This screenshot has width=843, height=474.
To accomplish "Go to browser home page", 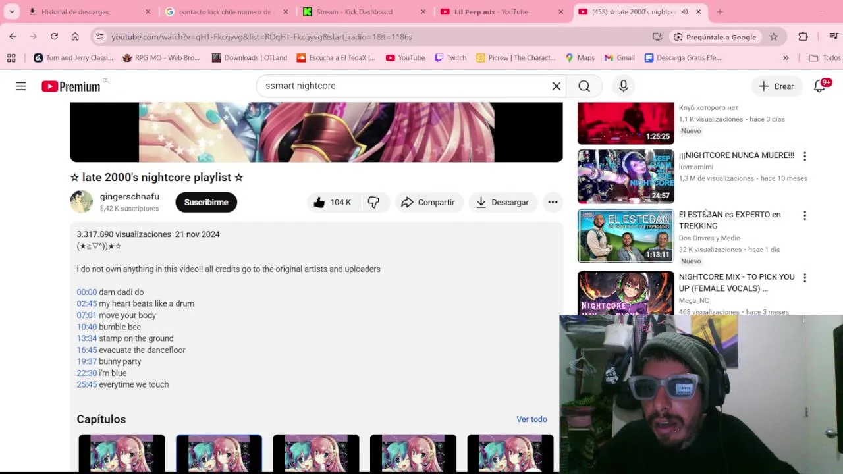I will (x=75, y=37).
